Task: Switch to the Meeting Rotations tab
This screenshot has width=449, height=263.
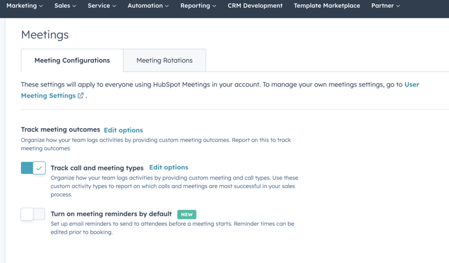Action: (x=164, y=61)
